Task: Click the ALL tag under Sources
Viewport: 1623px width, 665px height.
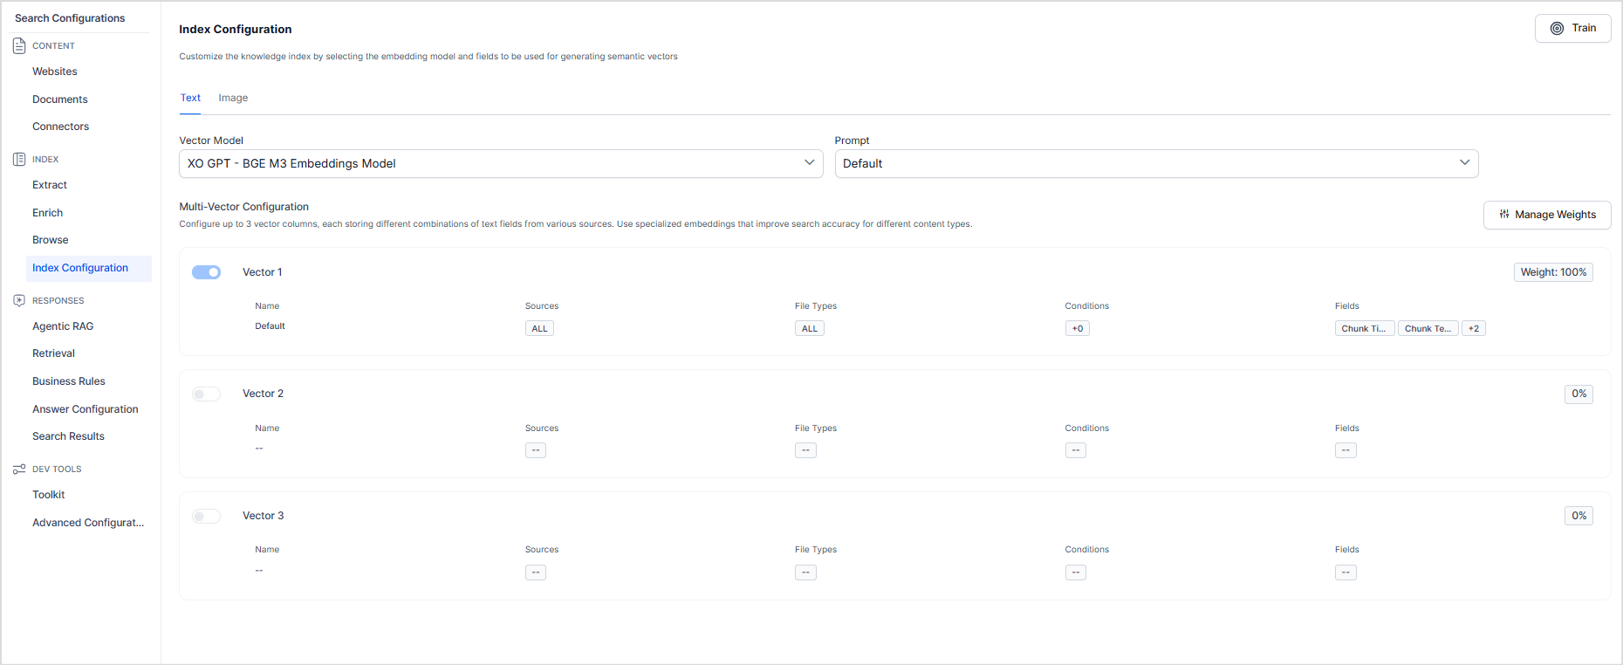Action: [539, 329]
